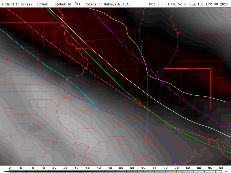Image resolution: width=231 pixels, height=173 pixels.
Task: Click the color scale label "30"
Action: pos(77,168)
